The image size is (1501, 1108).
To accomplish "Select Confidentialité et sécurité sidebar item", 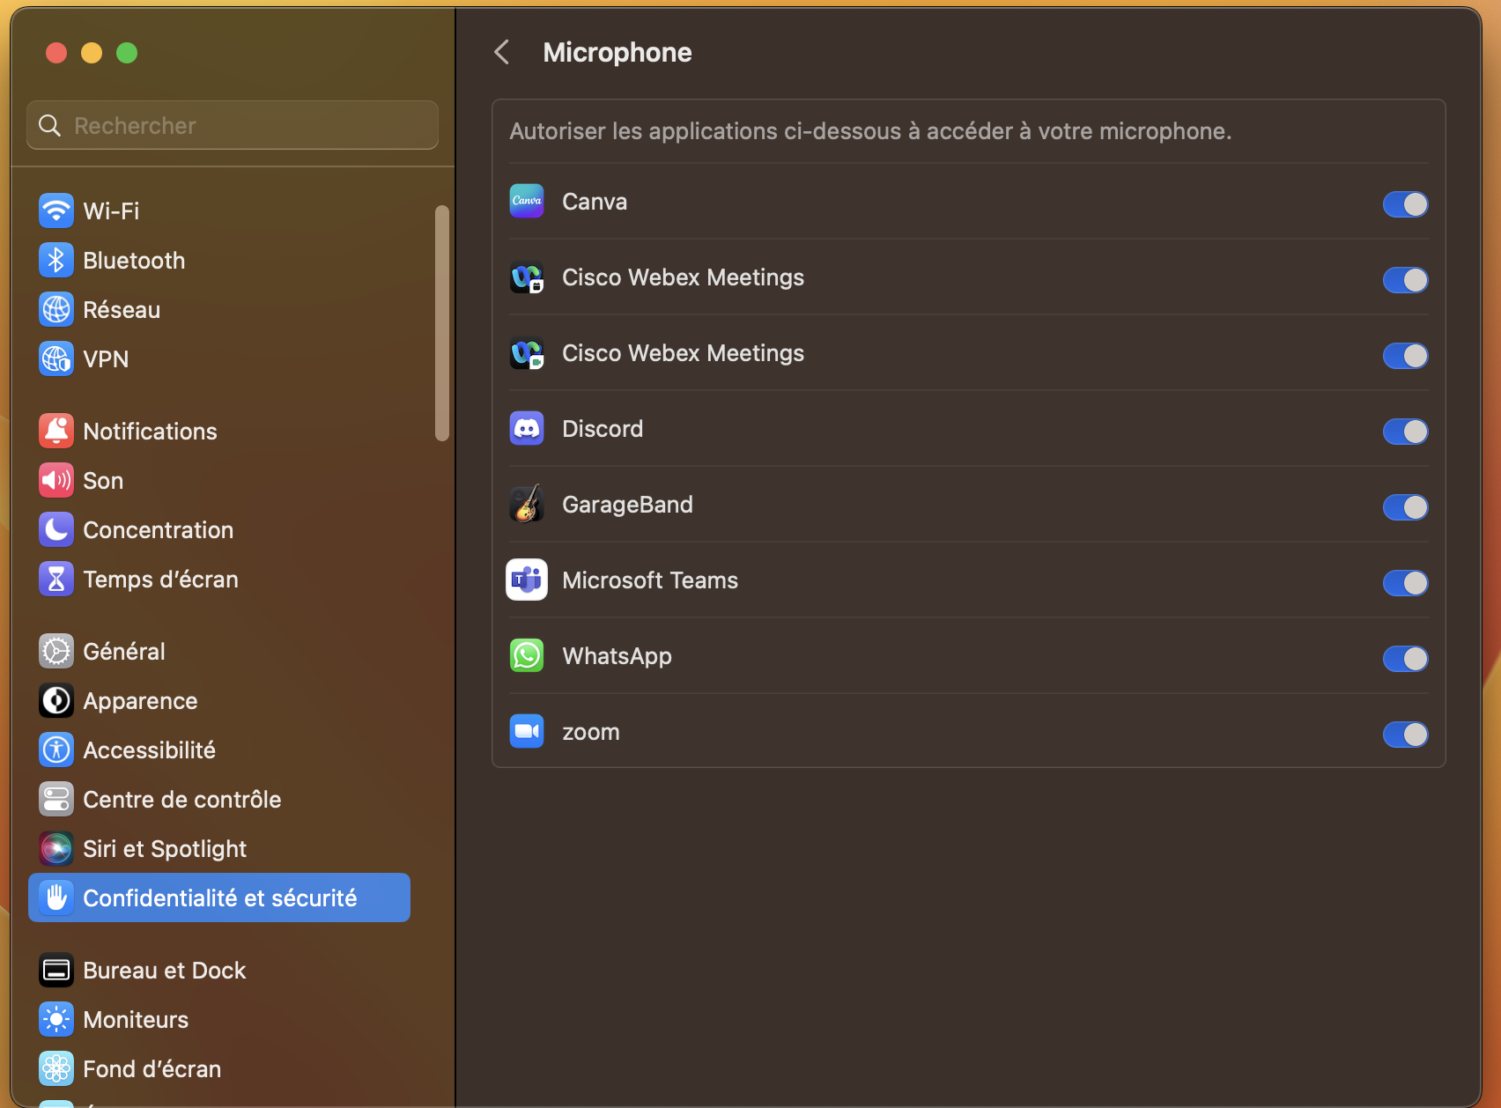I will pos(219,898).
